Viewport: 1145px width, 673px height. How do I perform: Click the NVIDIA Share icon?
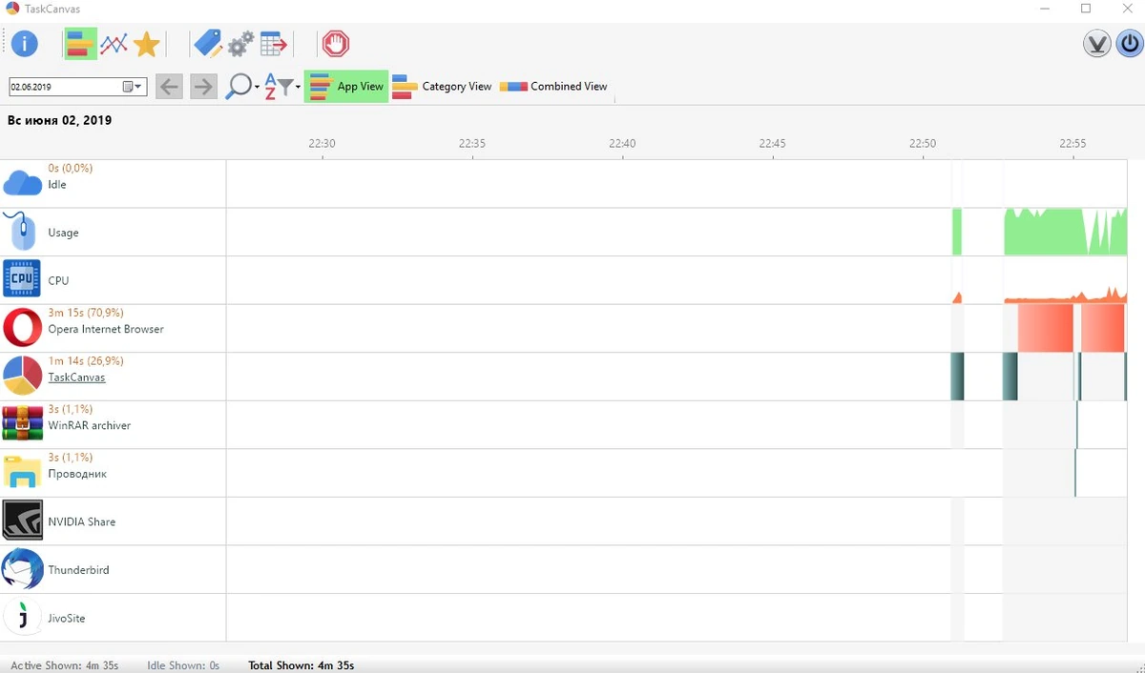pyautogui.click(x=22, y=521)
